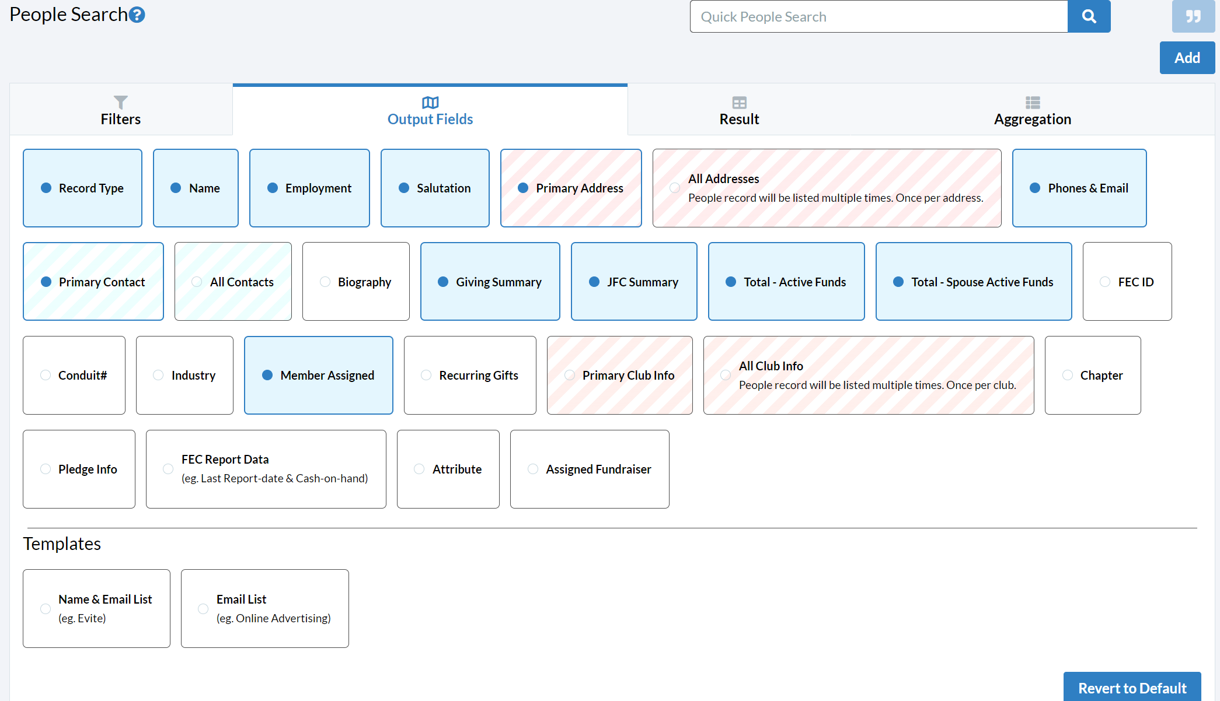Click the help question mark icon
Image resolution: width=1220 pixels, height=701 pixels.
coord(137,15)
